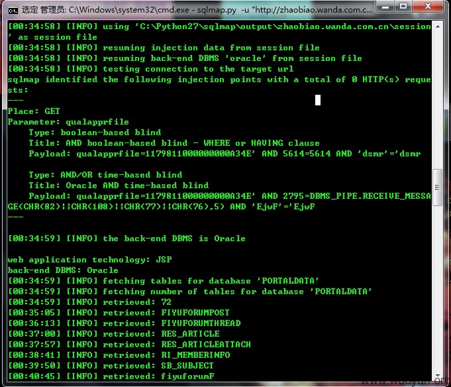The height and width of the screenshot is (387, 451).
Task: Minimize the cmd.exe window
Action: (385, 7)
